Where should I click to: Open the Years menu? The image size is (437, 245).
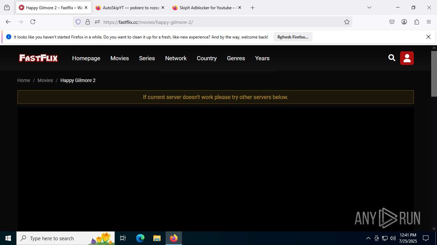[x=262, y=58]
